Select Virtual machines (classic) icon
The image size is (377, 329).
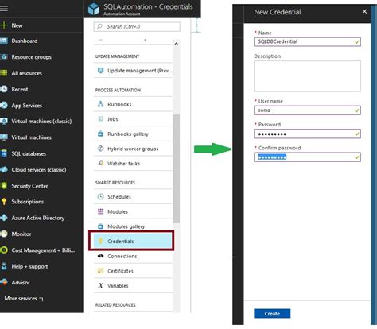coord(4,121)
